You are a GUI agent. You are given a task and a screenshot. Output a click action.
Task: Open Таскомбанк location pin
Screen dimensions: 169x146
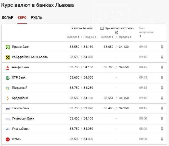coord(162,108)
